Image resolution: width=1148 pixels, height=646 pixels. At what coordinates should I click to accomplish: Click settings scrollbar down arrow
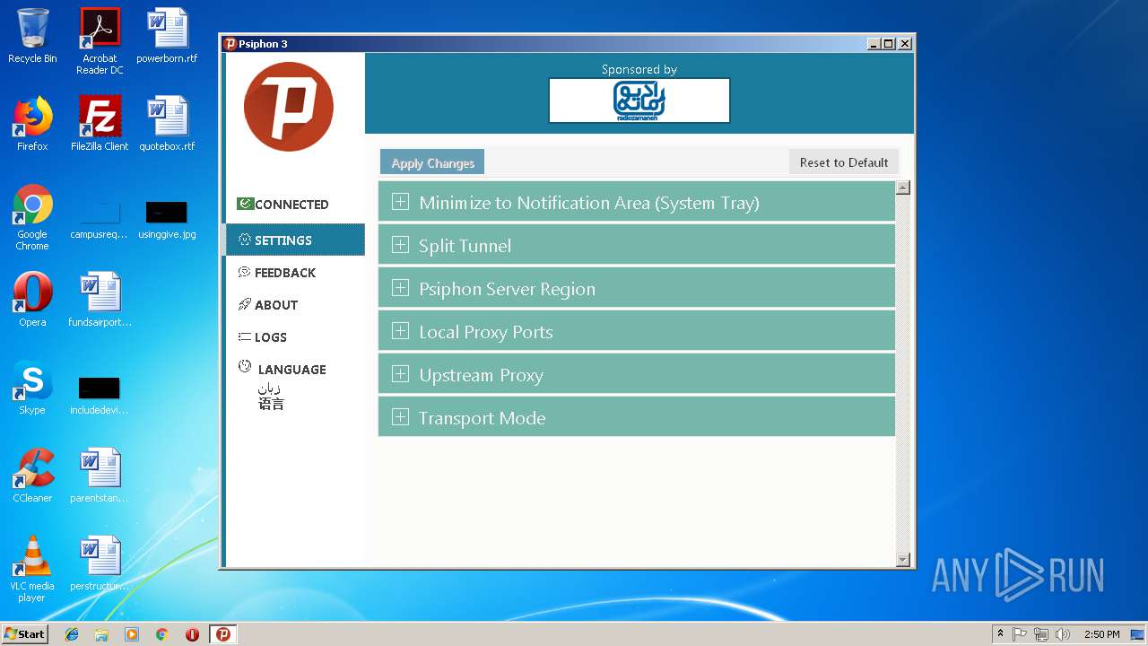pos(903,560)
